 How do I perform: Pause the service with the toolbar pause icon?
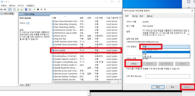[41, 9]
